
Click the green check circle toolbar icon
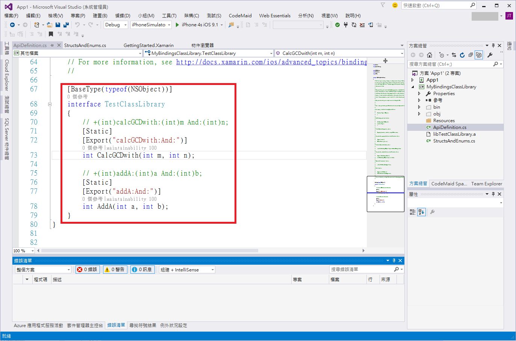[337, 25]
